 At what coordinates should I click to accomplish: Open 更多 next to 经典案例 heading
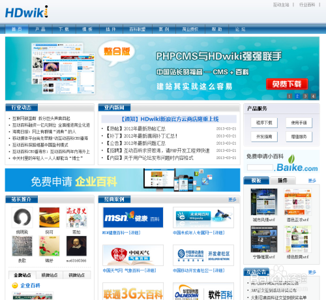click(x=232, y=200)
